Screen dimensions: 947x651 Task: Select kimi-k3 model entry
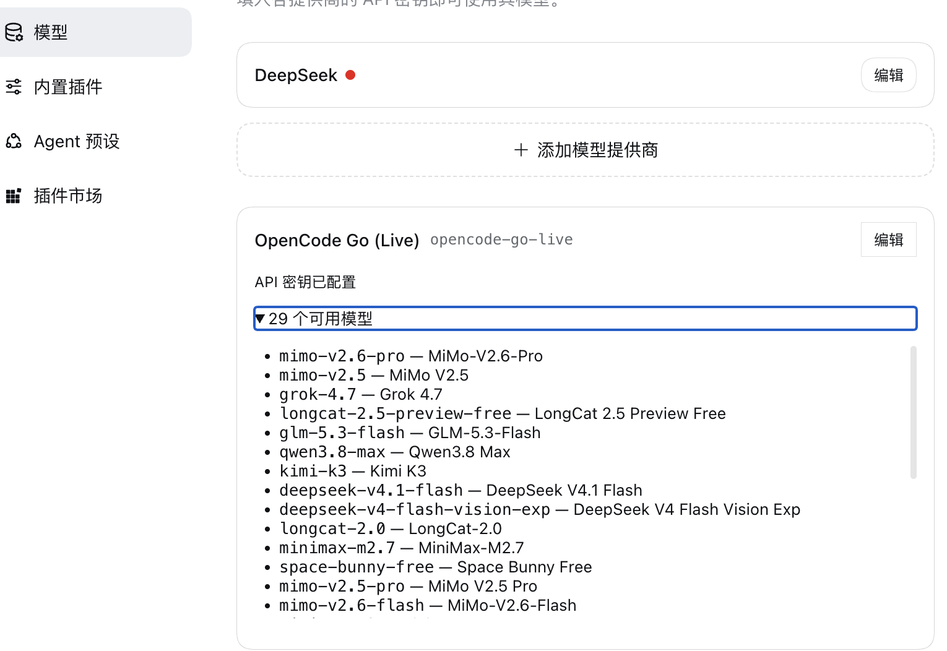[x=353, y=471]
